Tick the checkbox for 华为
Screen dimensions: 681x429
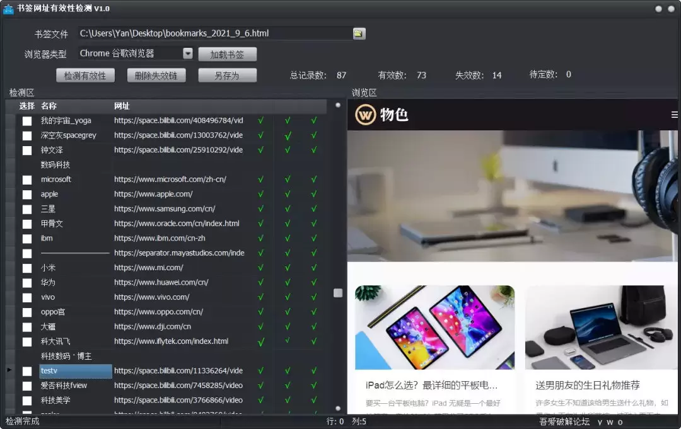coord(27,283)
